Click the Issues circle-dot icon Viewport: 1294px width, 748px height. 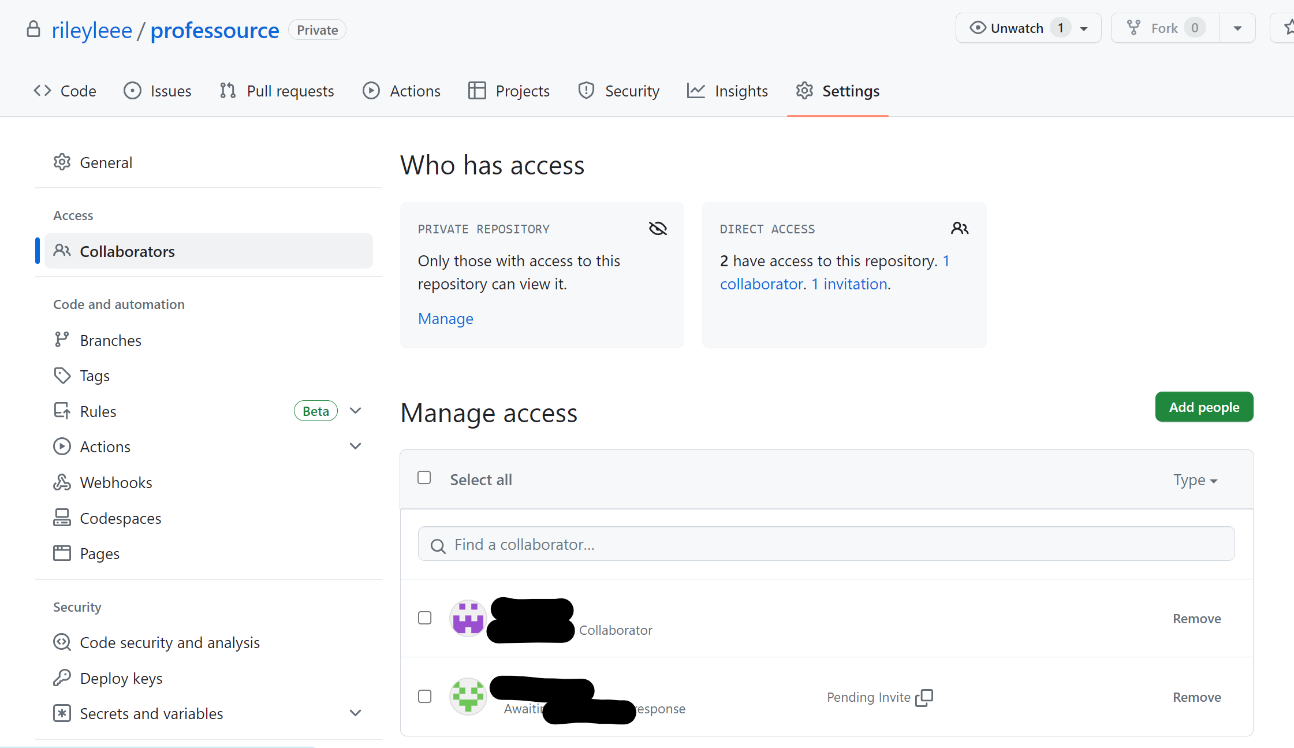tap(132, 91)
